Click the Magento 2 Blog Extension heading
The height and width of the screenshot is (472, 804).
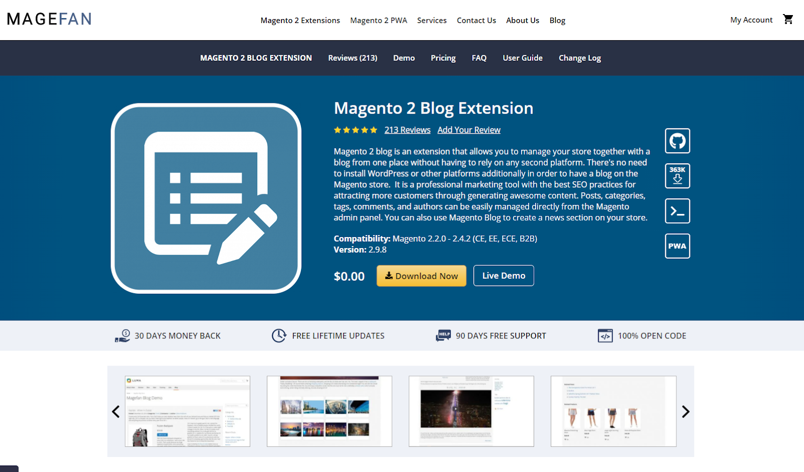tap(434, 108)
